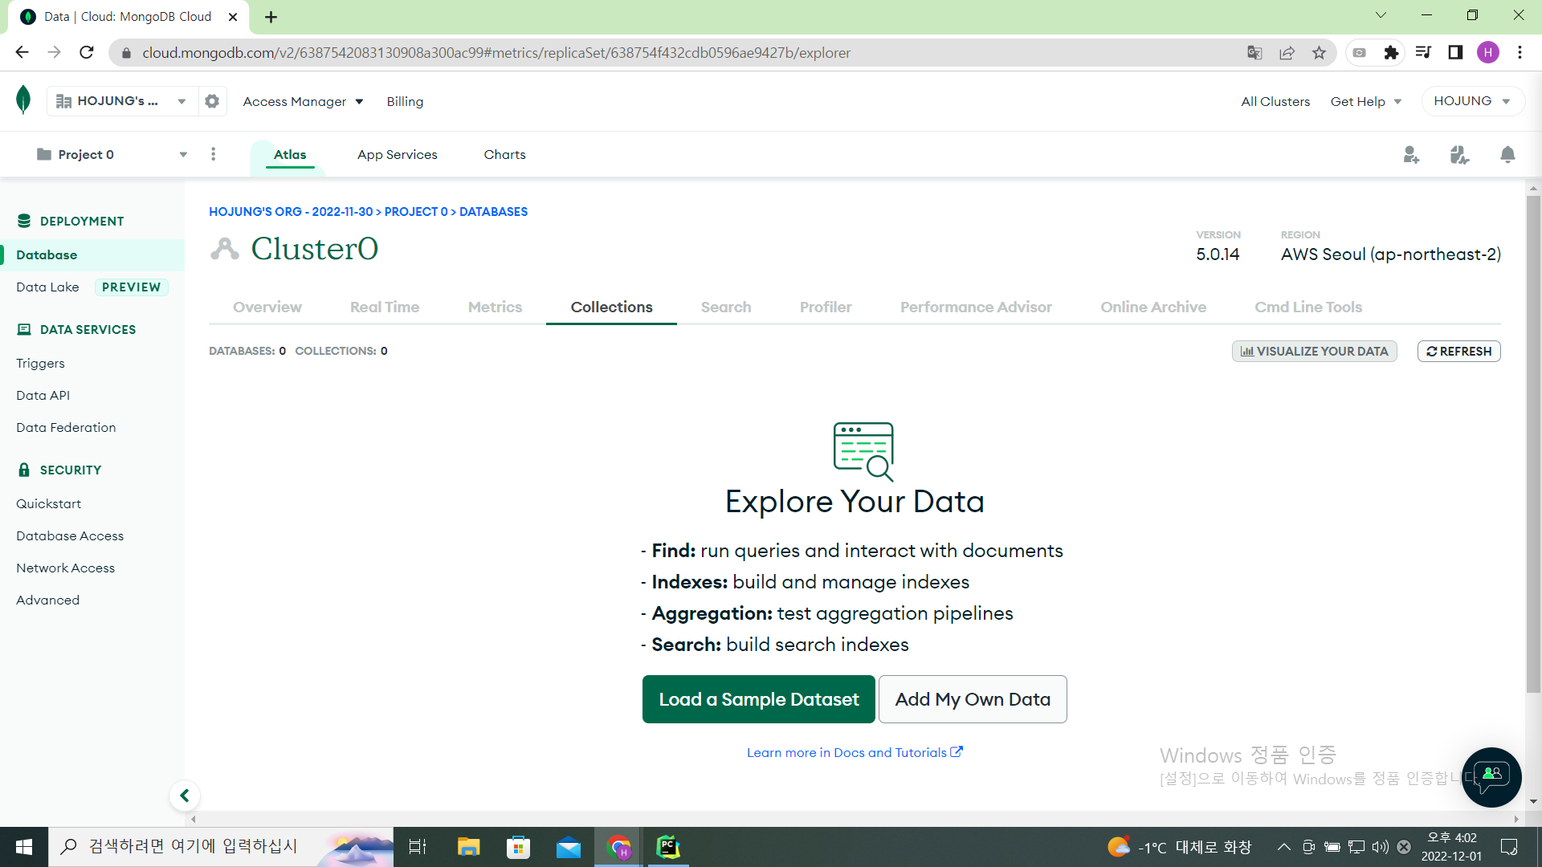Collapse the left sidebar navigation
1542x867 pixels.
(x=185, y=796)
